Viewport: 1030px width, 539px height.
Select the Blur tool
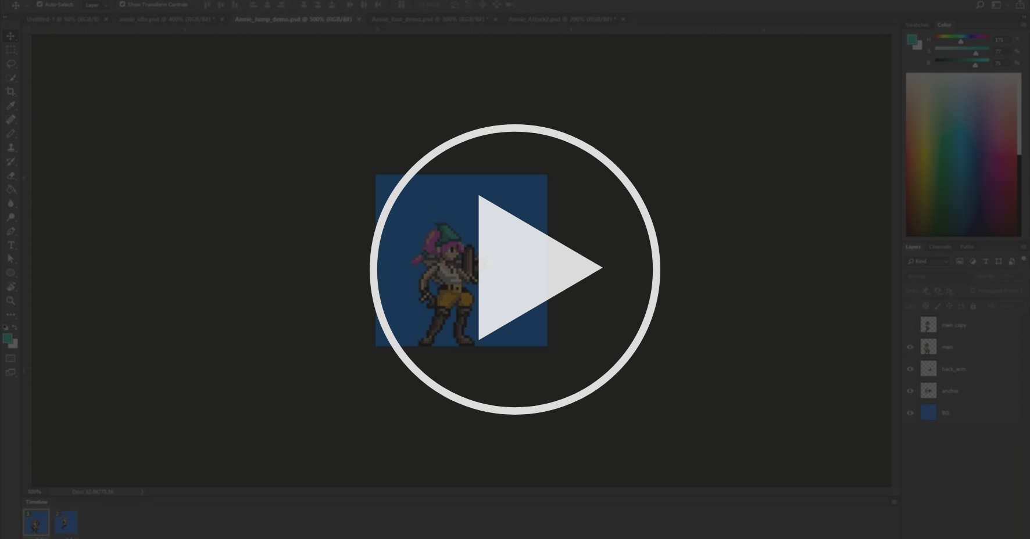pos(10,203)
